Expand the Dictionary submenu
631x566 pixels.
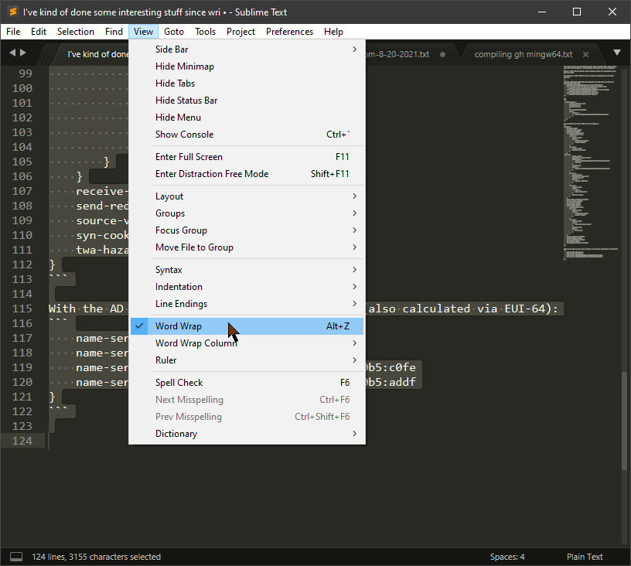(176, 433)
